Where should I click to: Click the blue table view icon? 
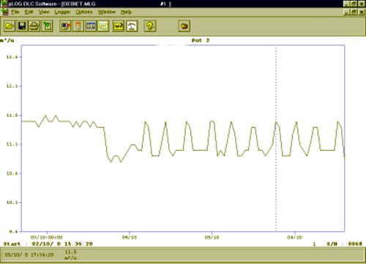tap(91, 26)
